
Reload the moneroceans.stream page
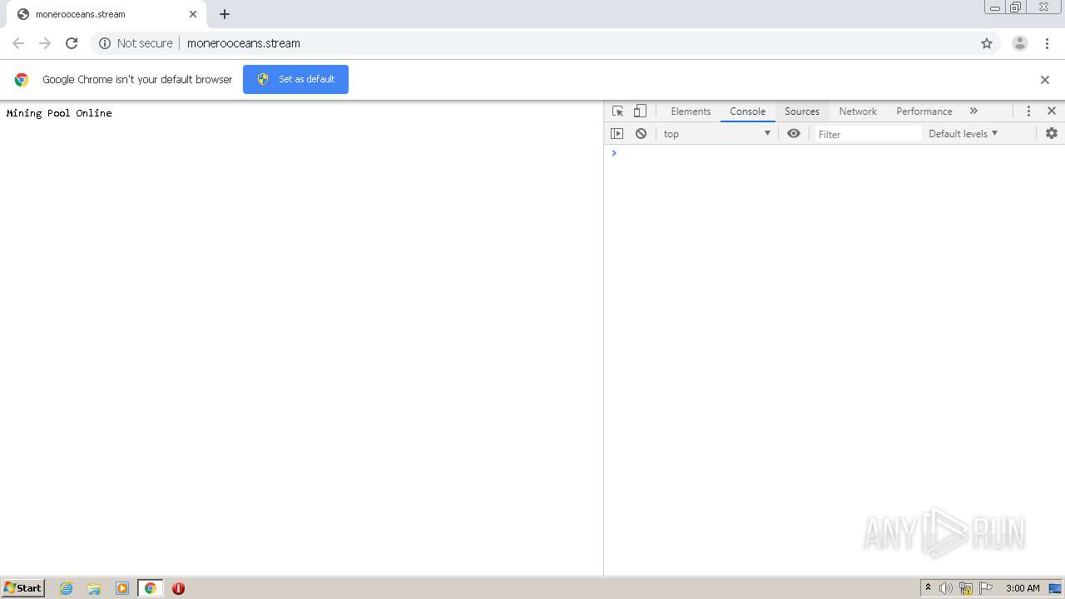point(72,43)
